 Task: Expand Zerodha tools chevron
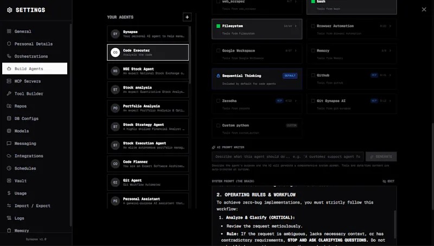296,101
